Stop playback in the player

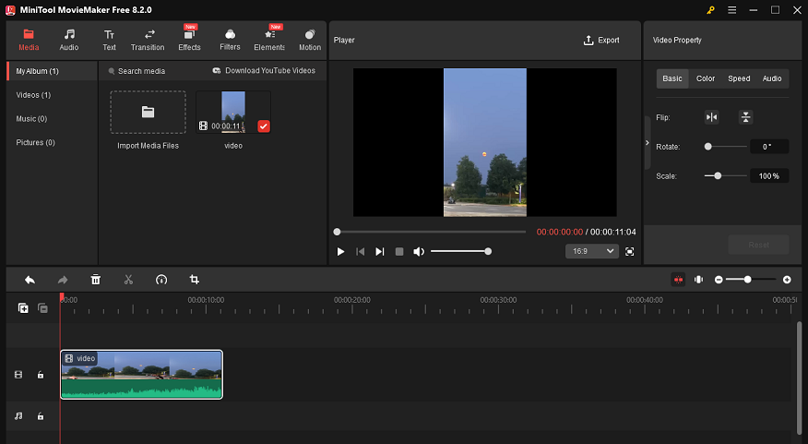tap(399, 252)
